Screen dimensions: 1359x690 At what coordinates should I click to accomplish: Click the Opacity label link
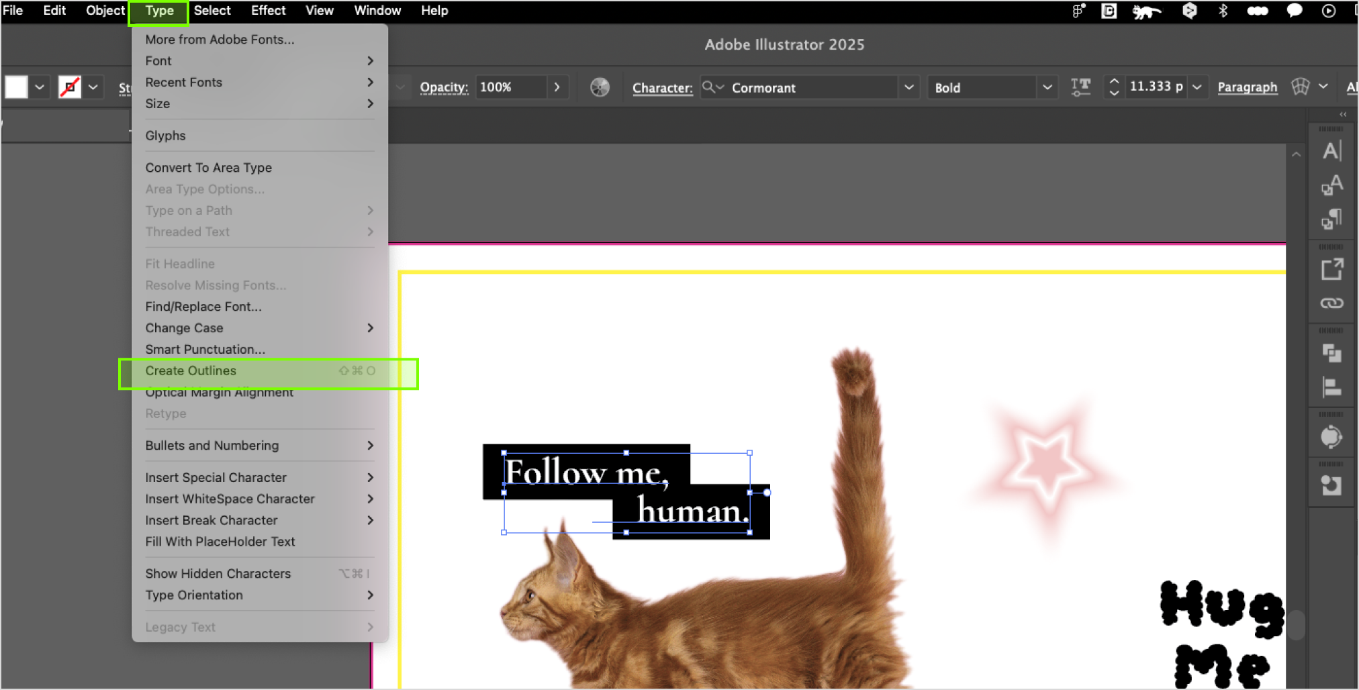[444, 87]
